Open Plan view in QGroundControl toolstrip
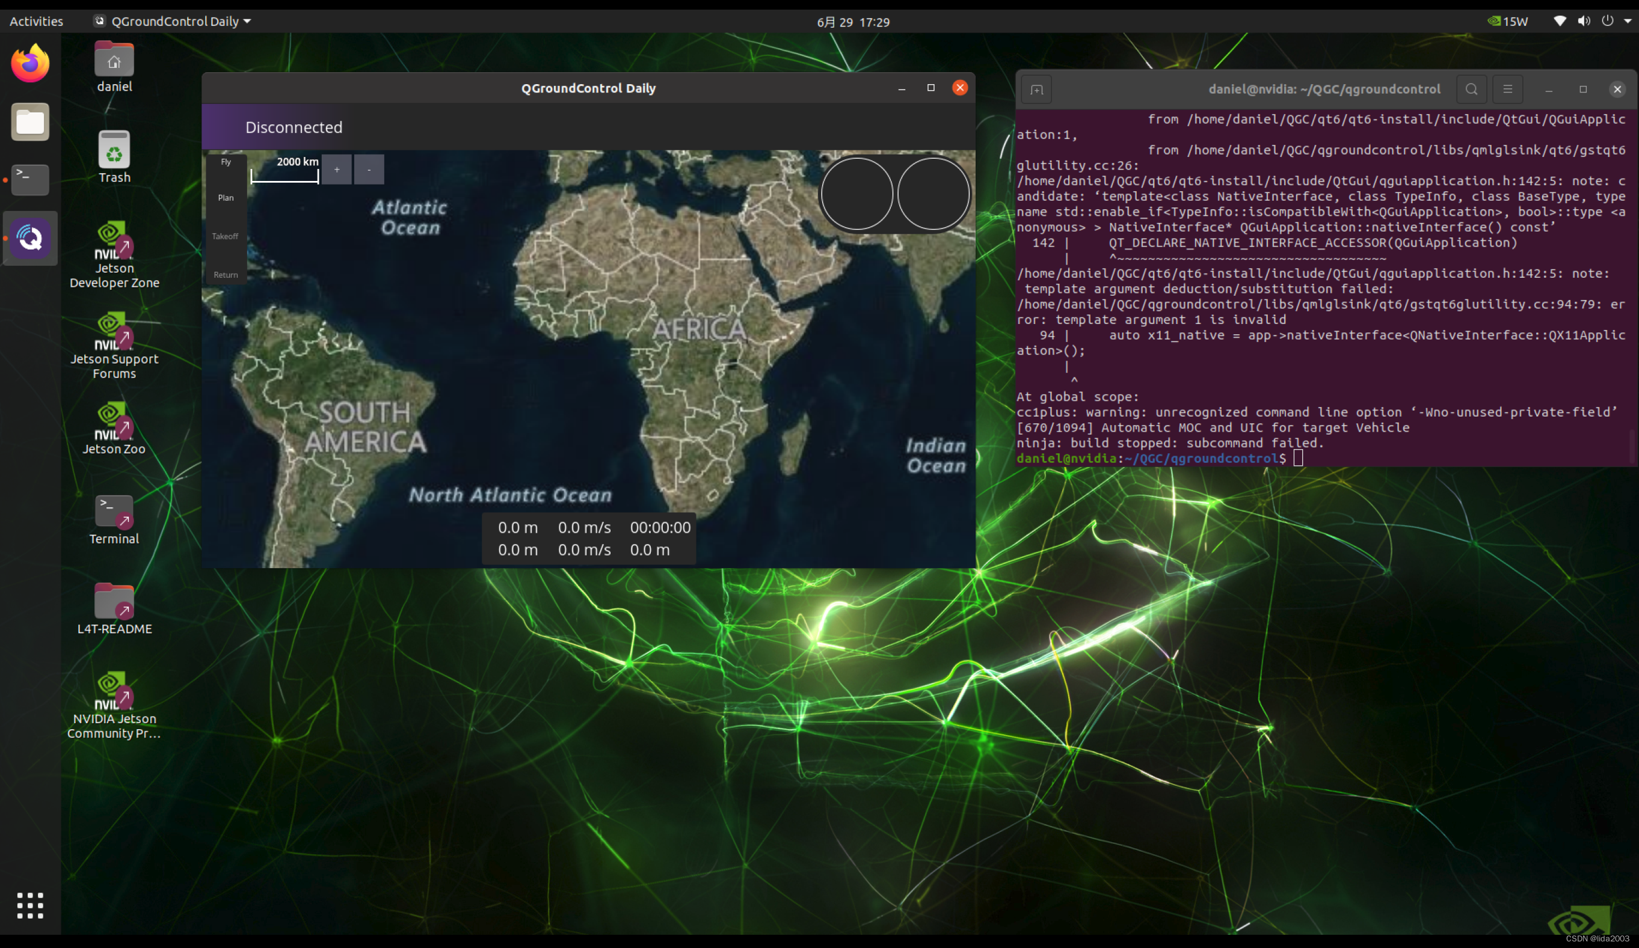Image resolution: width=1639 pixels, height=948 pixels. [x=226, y=198]
